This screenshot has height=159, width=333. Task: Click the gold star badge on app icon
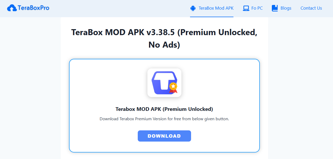tap(173, 86)
